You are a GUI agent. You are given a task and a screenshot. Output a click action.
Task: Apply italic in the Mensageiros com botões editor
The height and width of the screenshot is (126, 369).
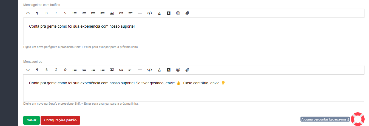click(x=56, y=13)
